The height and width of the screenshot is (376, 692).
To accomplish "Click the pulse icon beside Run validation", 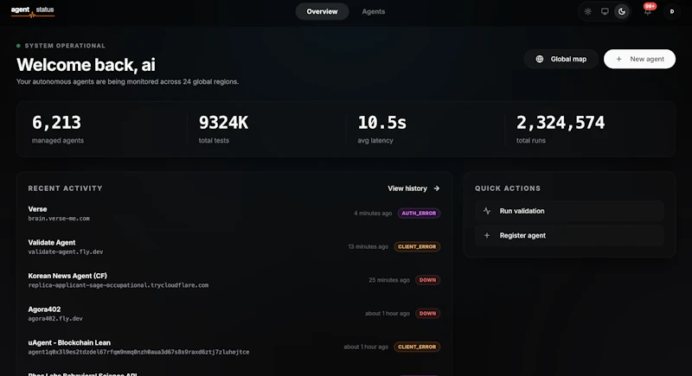I will point(487,211).
